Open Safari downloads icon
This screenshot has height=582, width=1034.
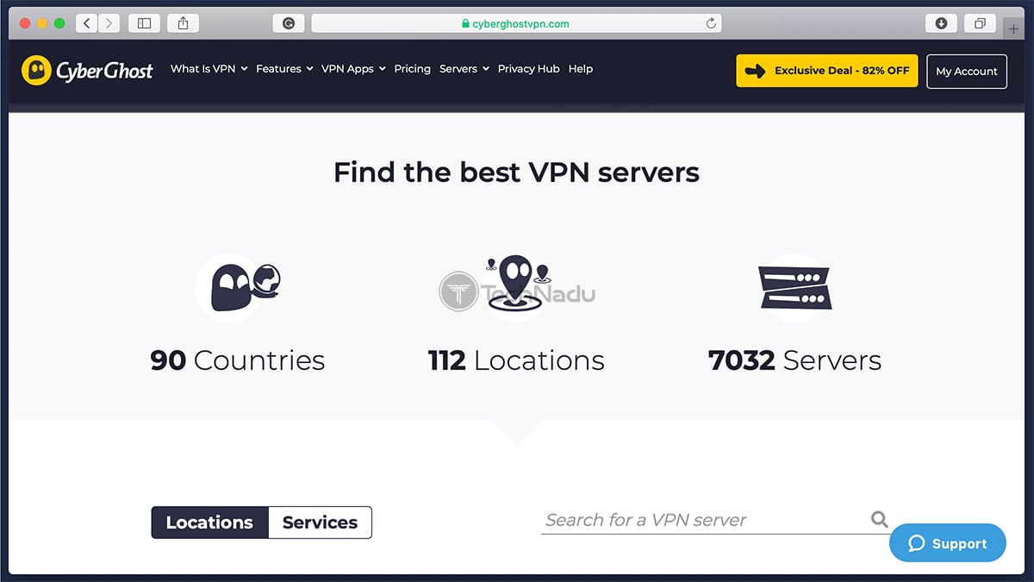(941, 23)
